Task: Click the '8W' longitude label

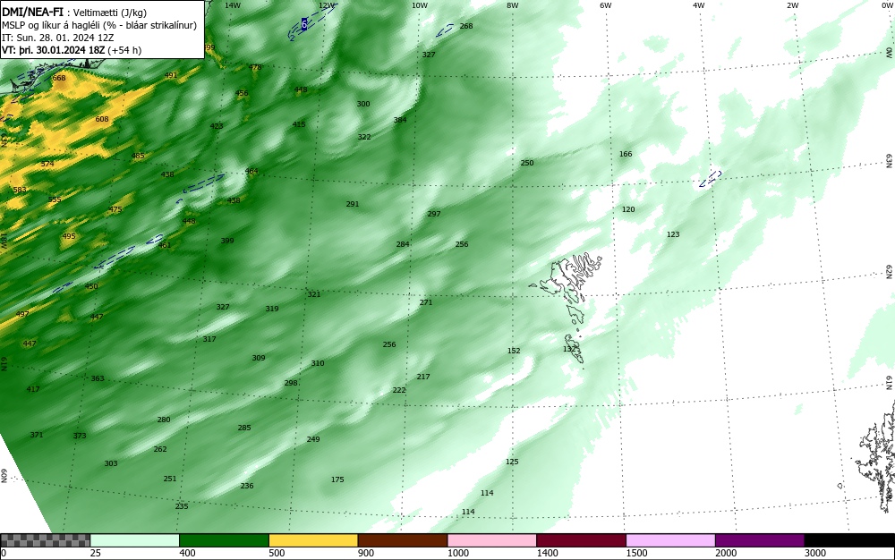Action: (x=513, y=5)
